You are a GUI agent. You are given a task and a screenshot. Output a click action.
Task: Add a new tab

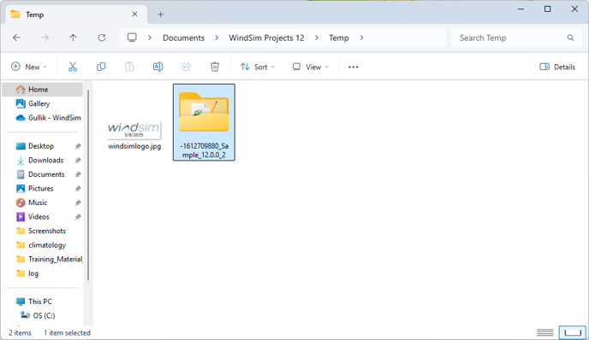160,15
